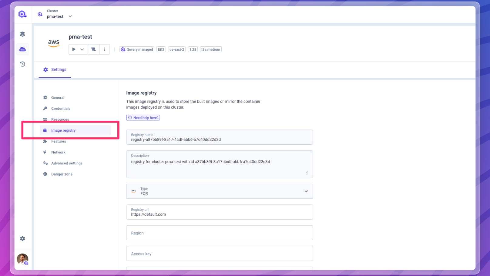Open General settings section
The image size is (490, 276).
click(x=58, y=98)
